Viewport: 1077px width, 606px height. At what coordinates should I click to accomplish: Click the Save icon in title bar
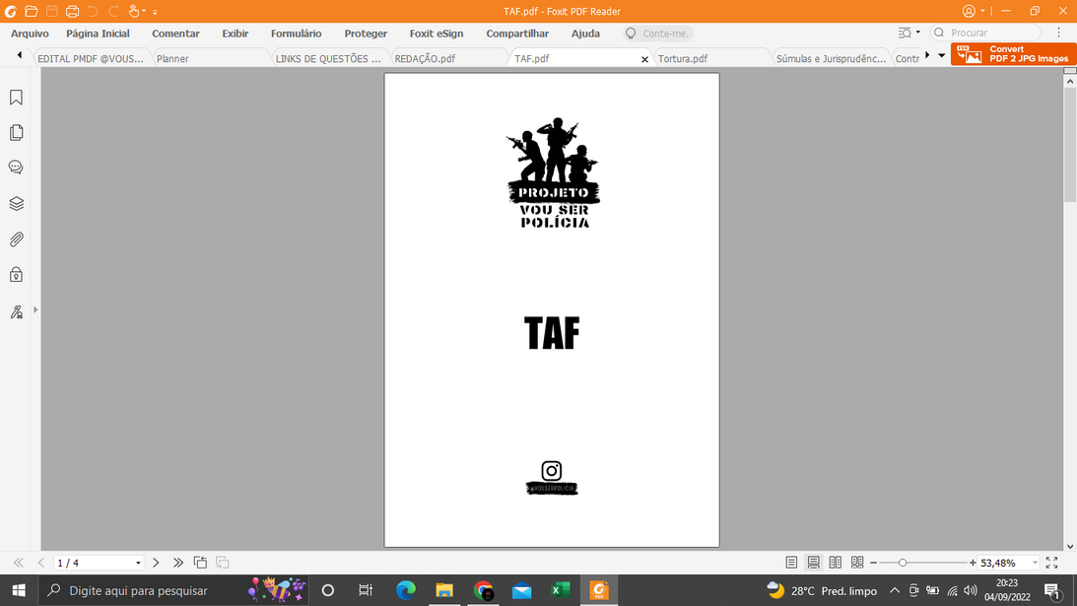(51, 11)
